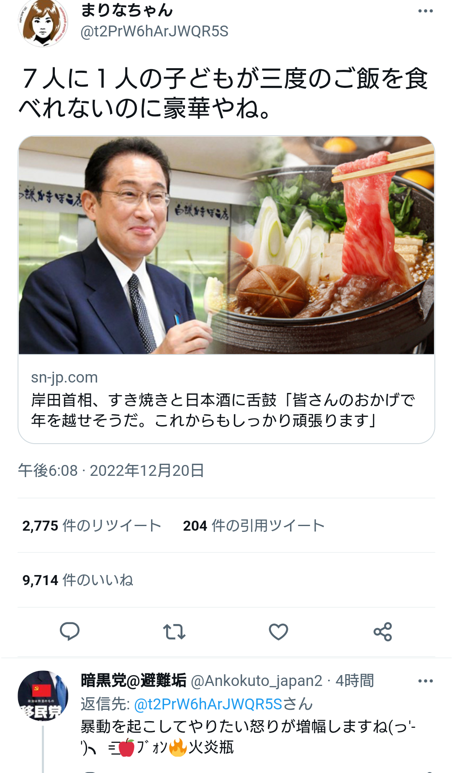Image resolution: width=452 pixels, height=773 pixels.
Task: Open 暗黒党@避難垢 profile avatar
Action: pos(43,696)
